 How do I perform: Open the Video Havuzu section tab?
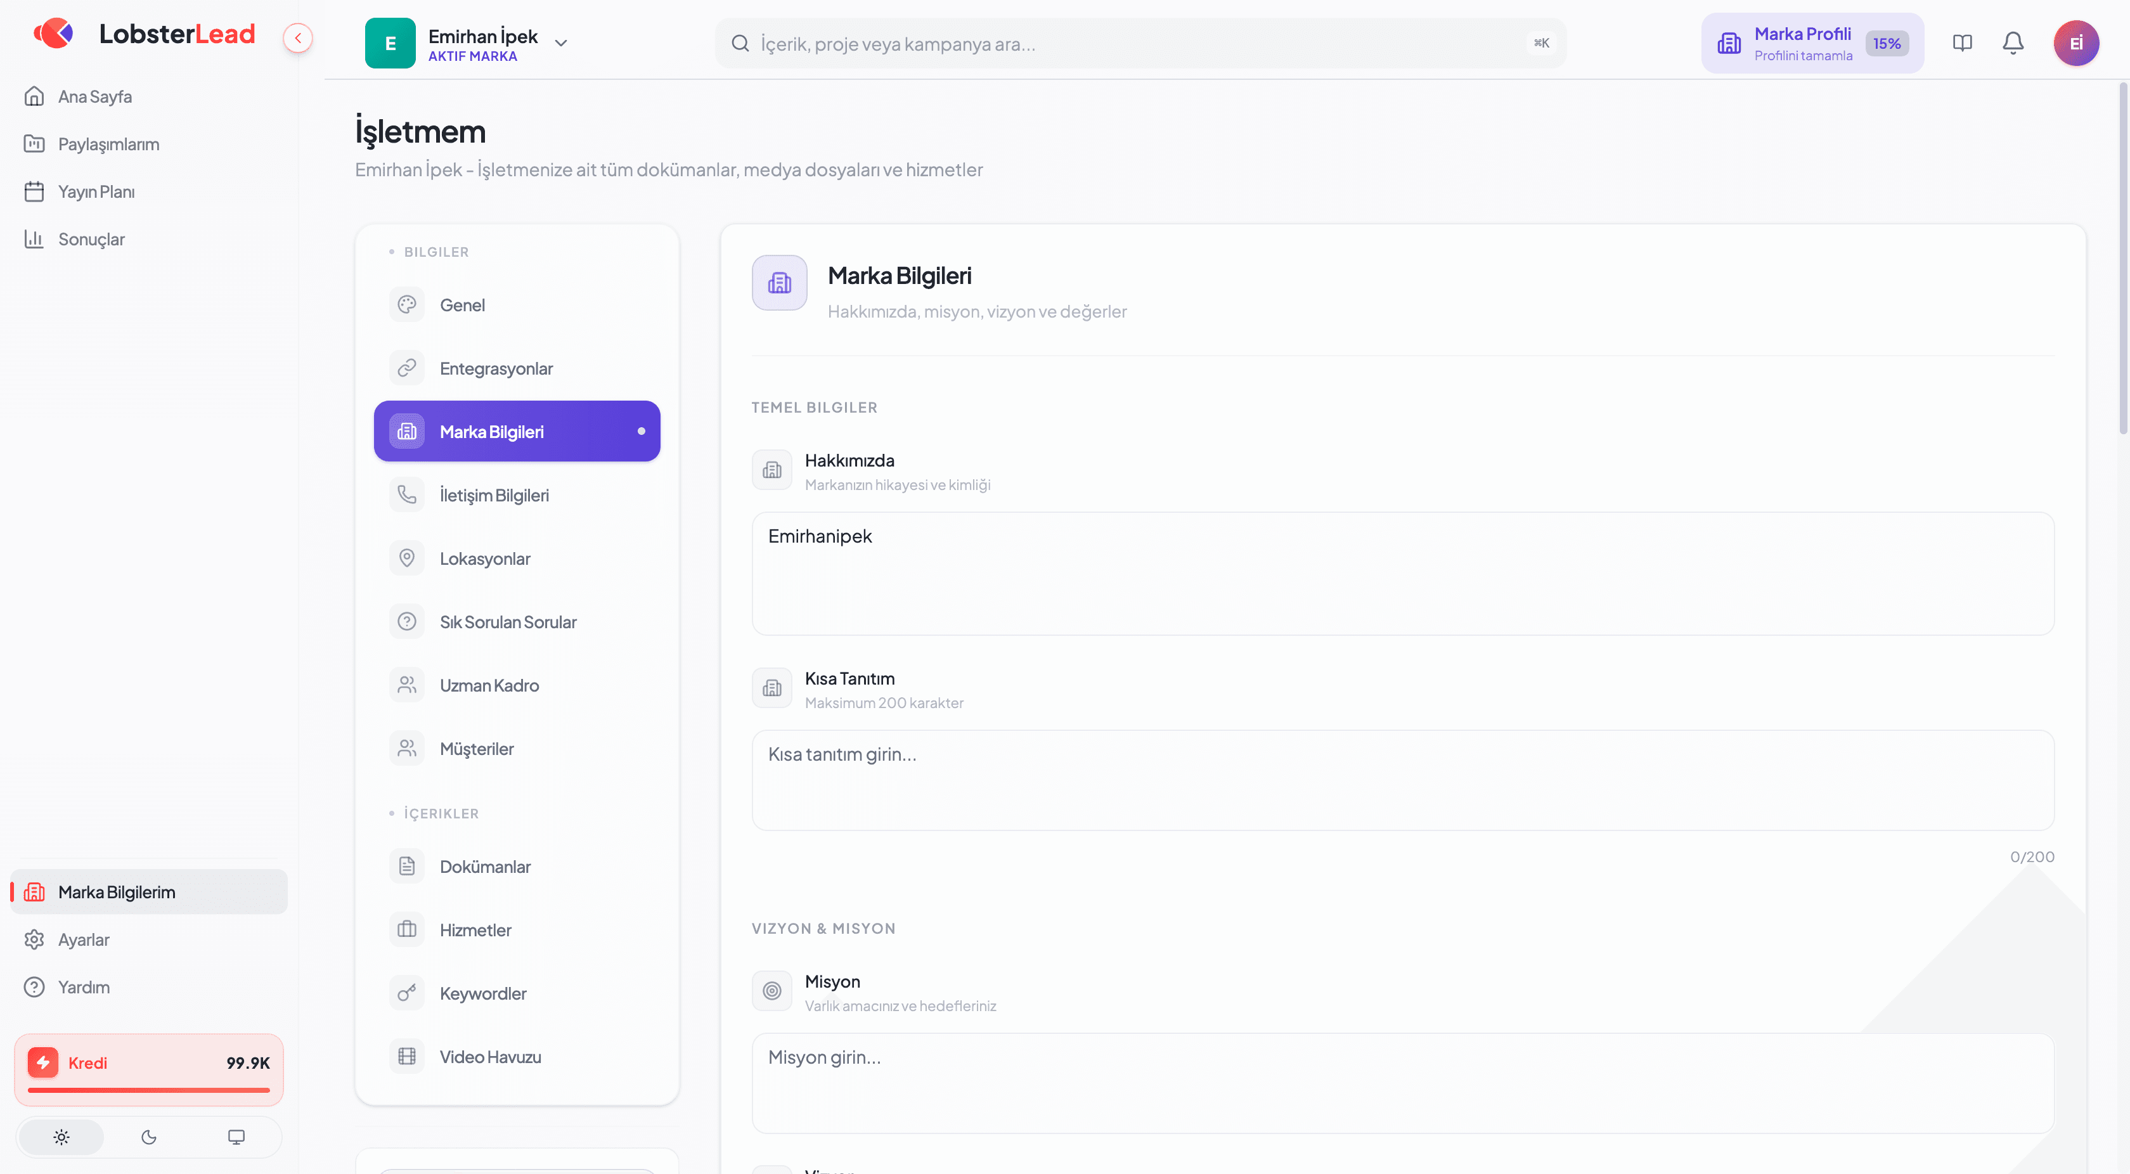pos(517,1057)
